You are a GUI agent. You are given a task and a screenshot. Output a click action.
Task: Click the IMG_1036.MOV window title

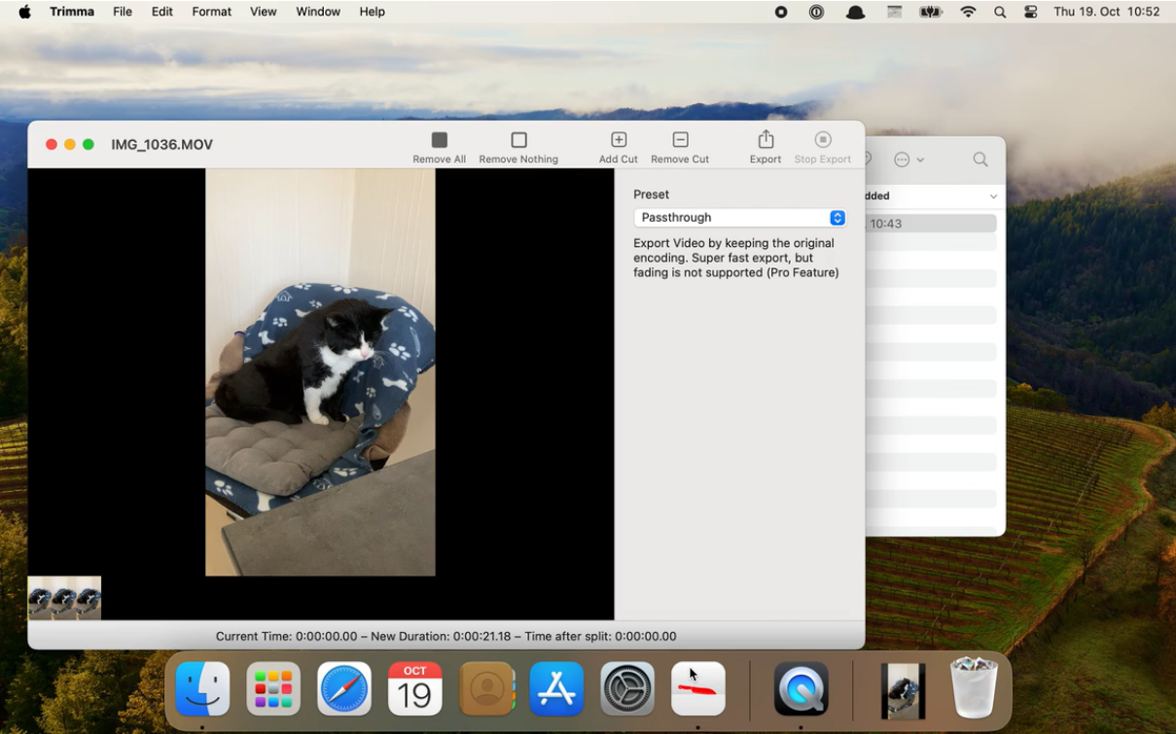tap(161, 145)
